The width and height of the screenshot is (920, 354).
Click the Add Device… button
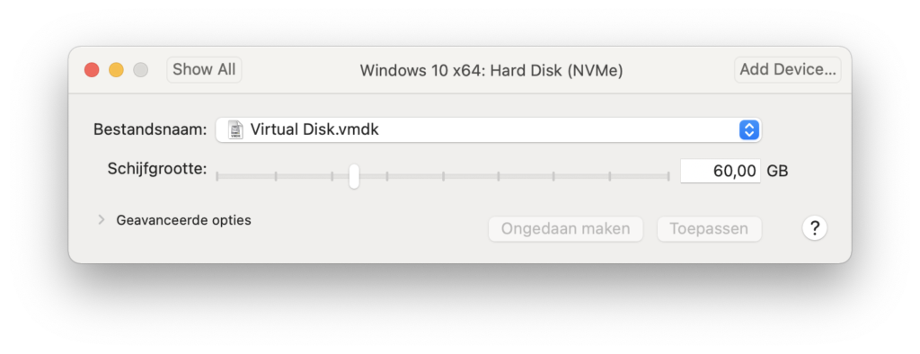coord(787,69)
